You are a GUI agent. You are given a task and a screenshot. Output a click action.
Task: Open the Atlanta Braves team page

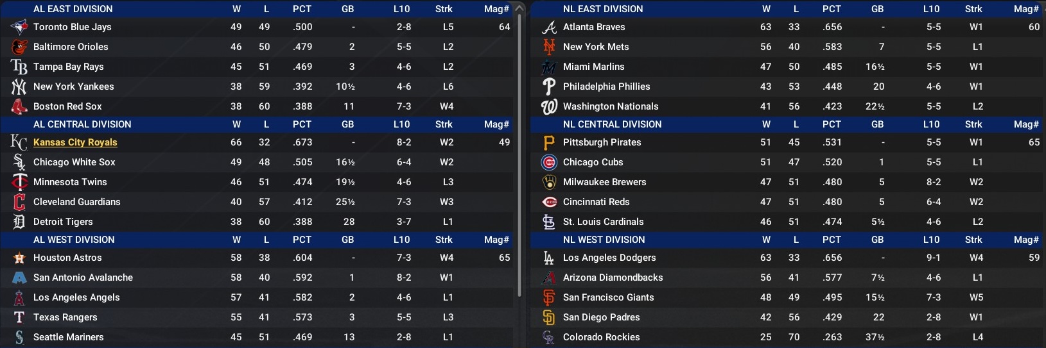(594, 27)
